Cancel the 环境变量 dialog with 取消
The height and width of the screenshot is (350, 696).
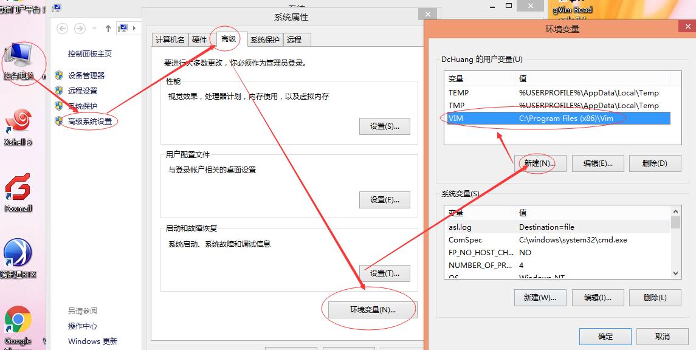pos(663,336)
